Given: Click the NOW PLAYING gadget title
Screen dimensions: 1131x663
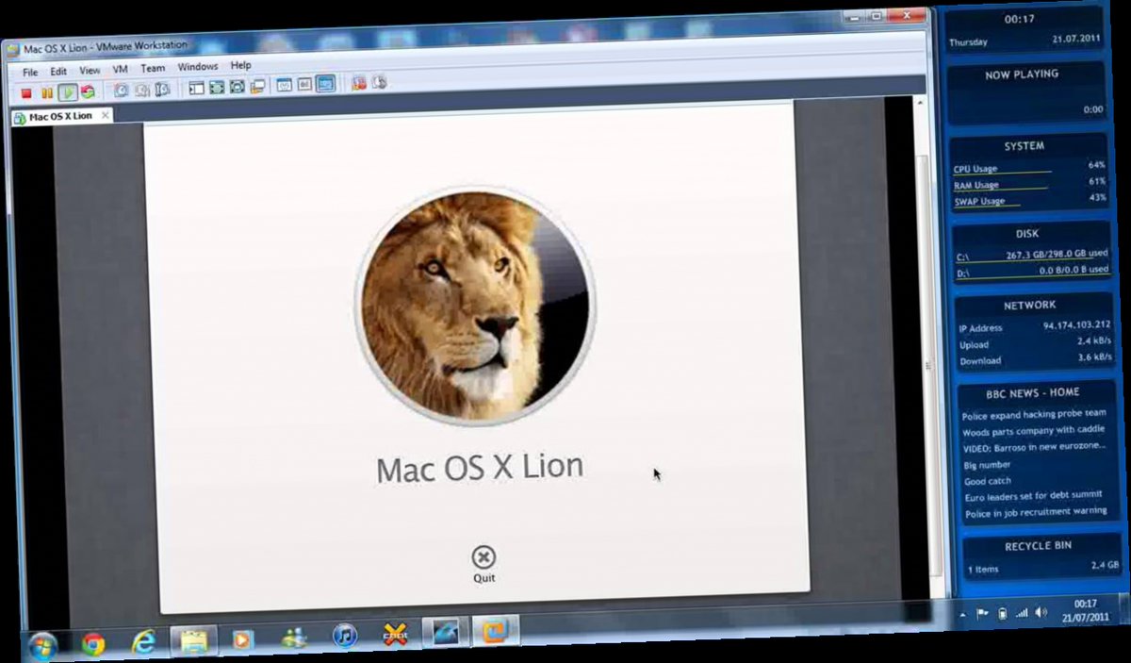Looking at the screenshot, I should [x=1022, y=75].
